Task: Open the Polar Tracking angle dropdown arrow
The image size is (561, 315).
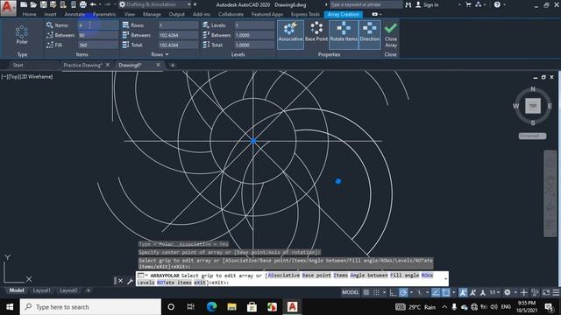Action: point(411,292)
